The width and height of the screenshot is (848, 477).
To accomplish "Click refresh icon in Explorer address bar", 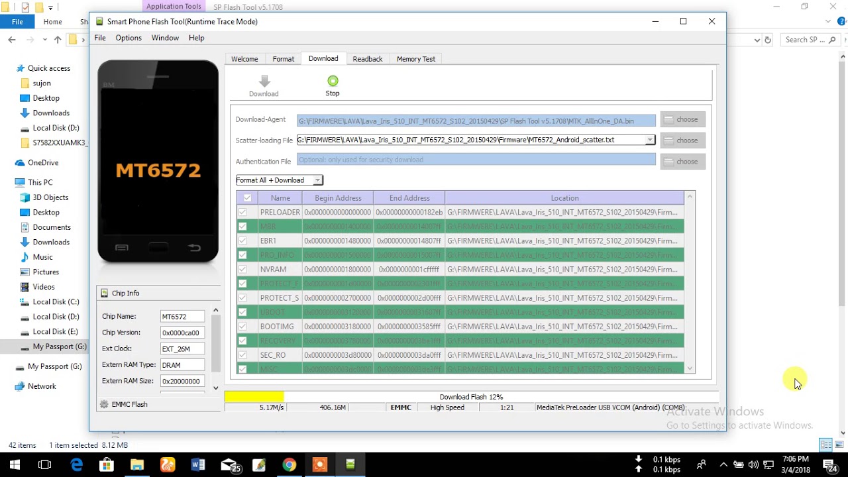I will point(768,40).
